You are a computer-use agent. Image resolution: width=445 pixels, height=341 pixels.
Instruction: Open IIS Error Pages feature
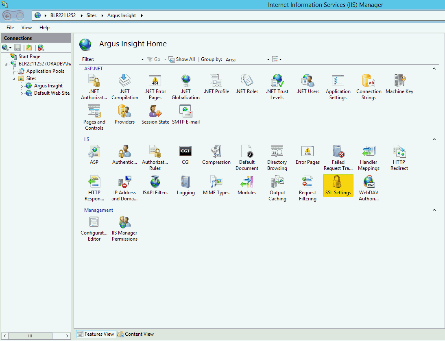coord(308,155)
